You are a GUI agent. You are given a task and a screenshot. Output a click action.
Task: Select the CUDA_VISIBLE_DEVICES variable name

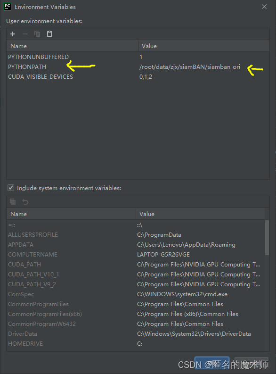(x=41, y=77)
